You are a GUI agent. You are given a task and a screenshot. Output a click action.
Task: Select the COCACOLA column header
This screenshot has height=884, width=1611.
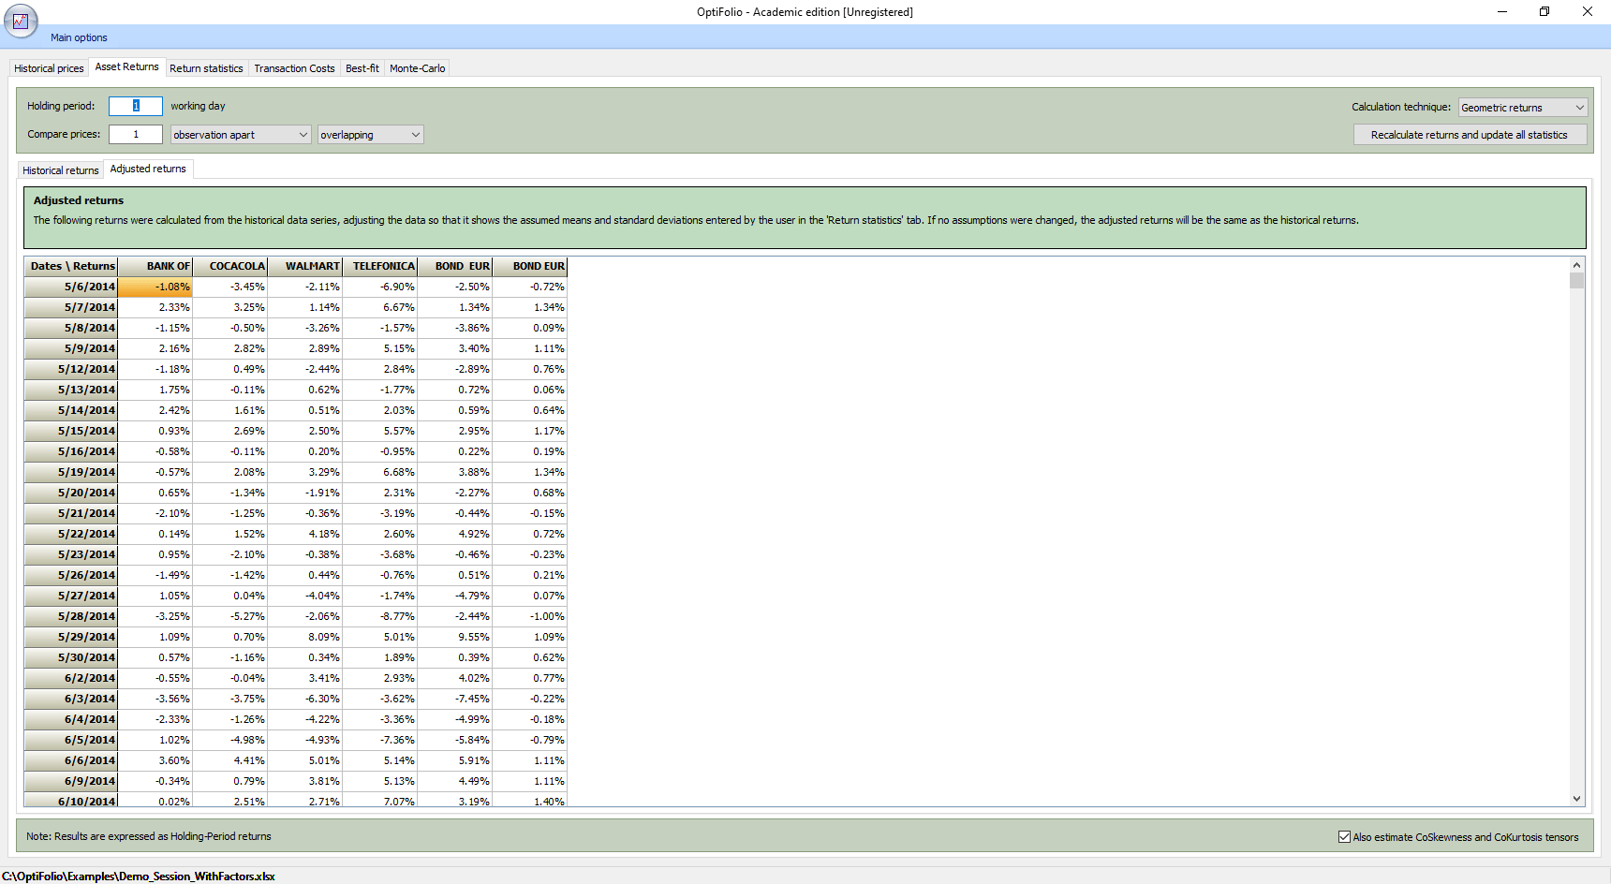pyautogui.click(x=230, y=266)
